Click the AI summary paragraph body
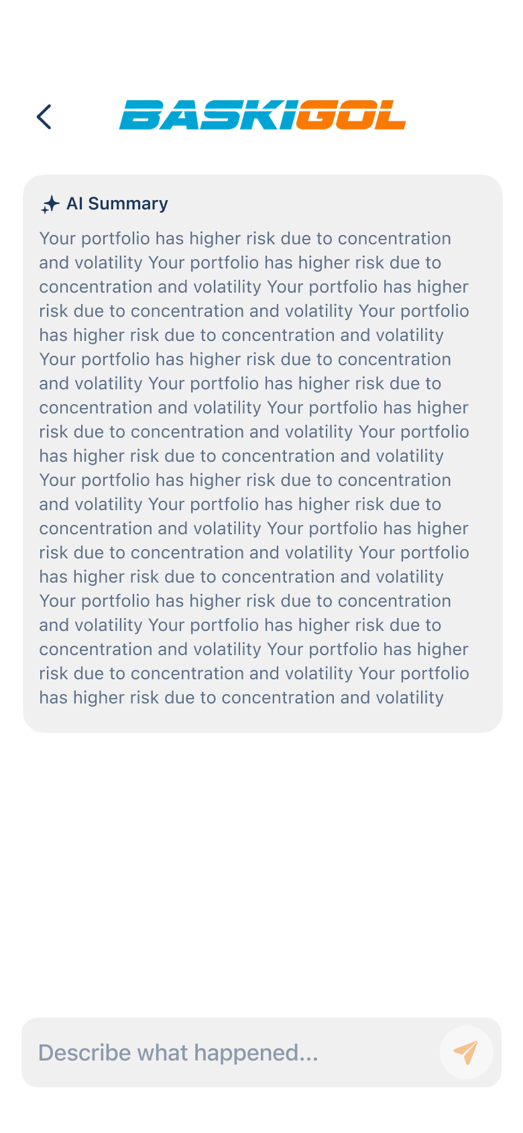523x1133 pixels. pyautogui.click(x=254, y=468)
